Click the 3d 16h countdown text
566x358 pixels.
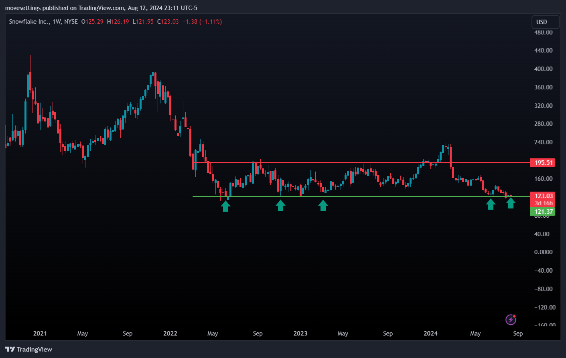[x=544, y=203]
